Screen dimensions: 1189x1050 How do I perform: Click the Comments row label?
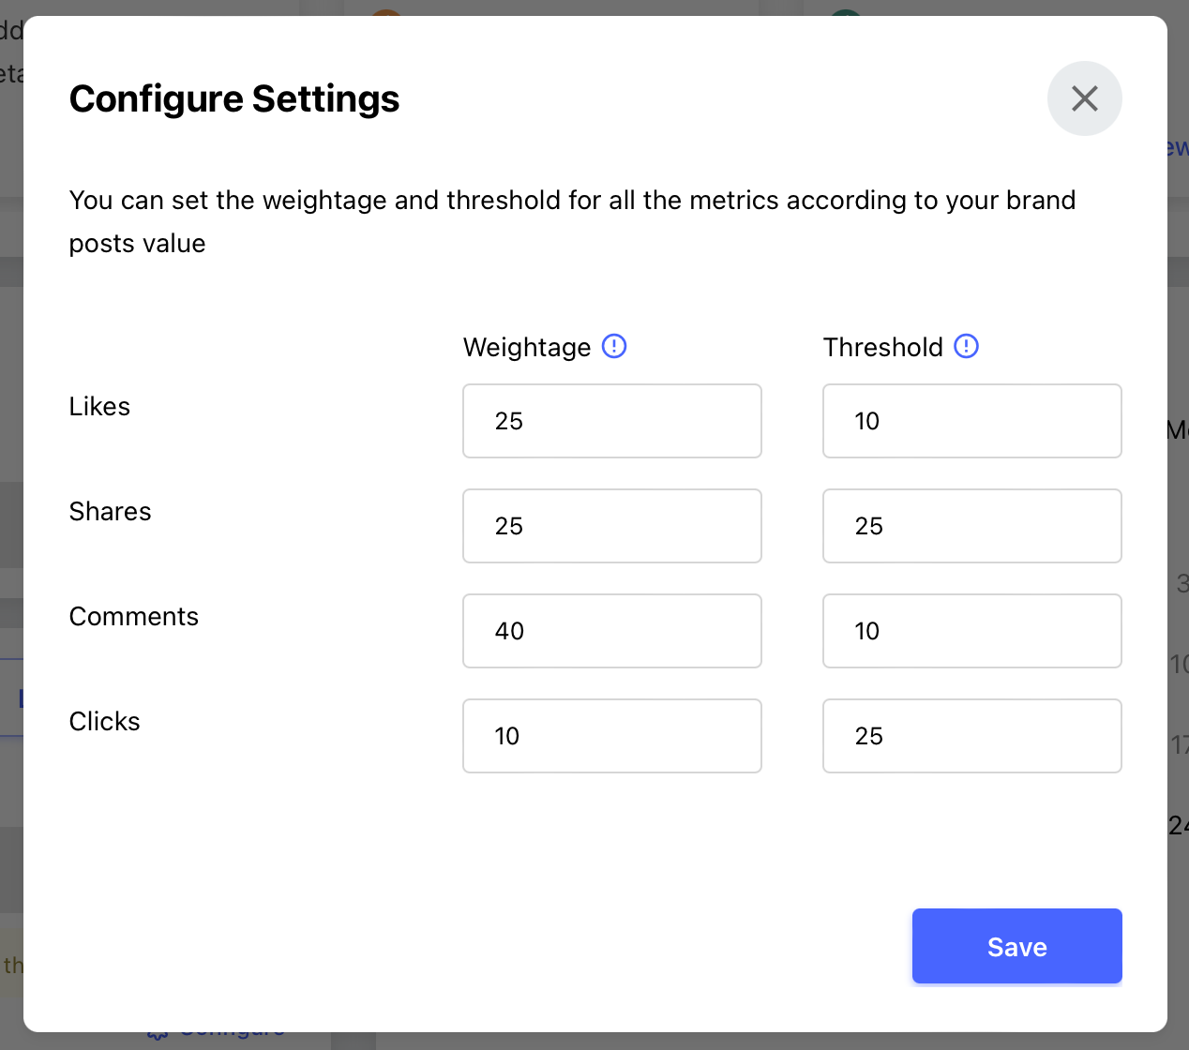point(134,616)
